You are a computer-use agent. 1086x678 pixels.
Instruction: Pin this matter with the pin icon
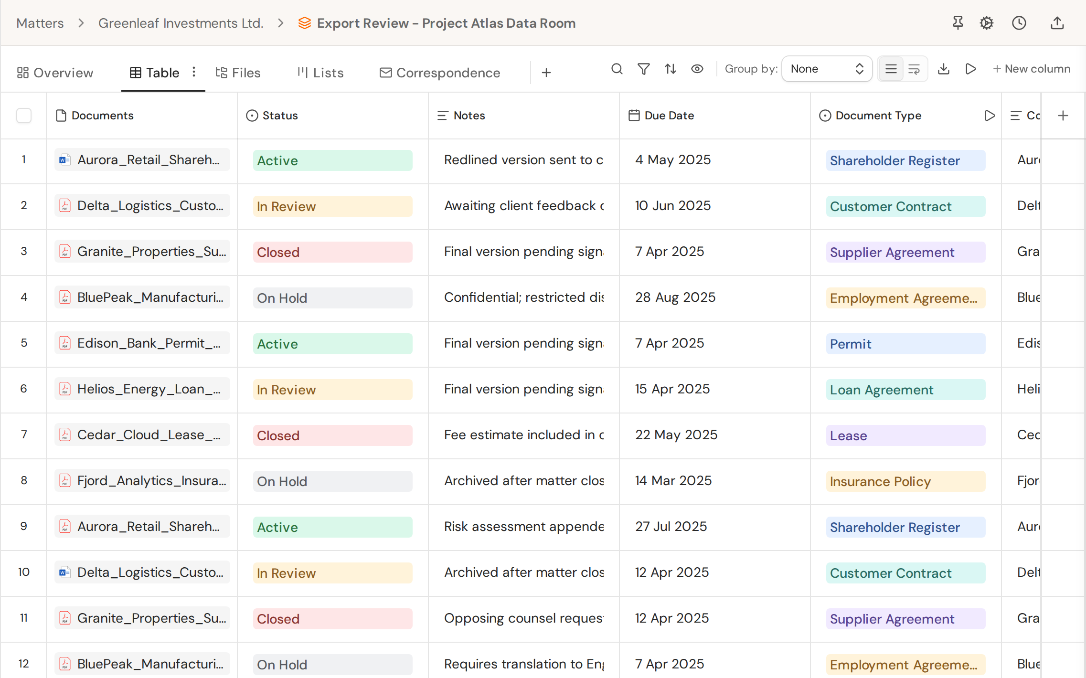pos(958,23)
